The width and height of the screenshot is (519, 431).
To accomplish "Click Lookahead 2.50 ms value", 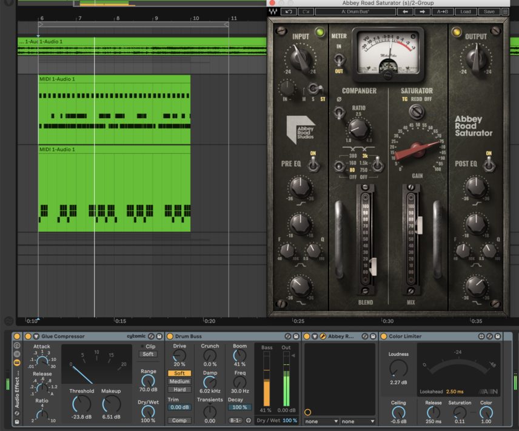I will pyautogui.click(x=455, y=392).
